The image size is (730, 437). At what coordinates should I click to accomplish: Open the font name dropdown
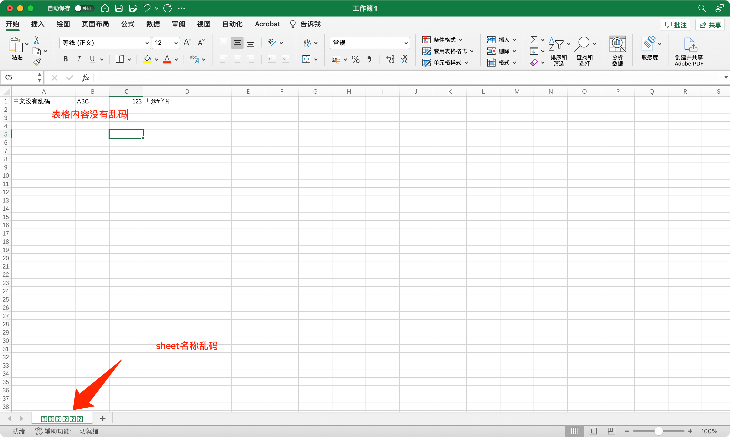click(147, 43)
